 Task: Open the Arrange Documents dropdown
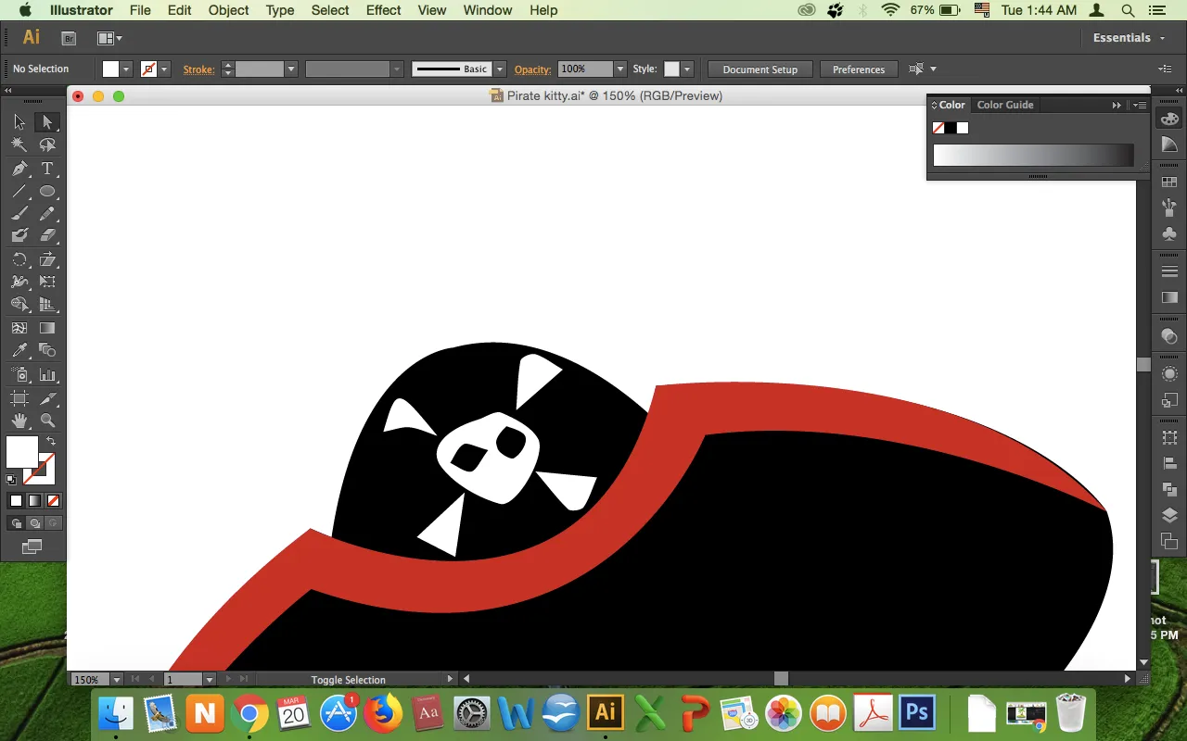coord(110,38)
